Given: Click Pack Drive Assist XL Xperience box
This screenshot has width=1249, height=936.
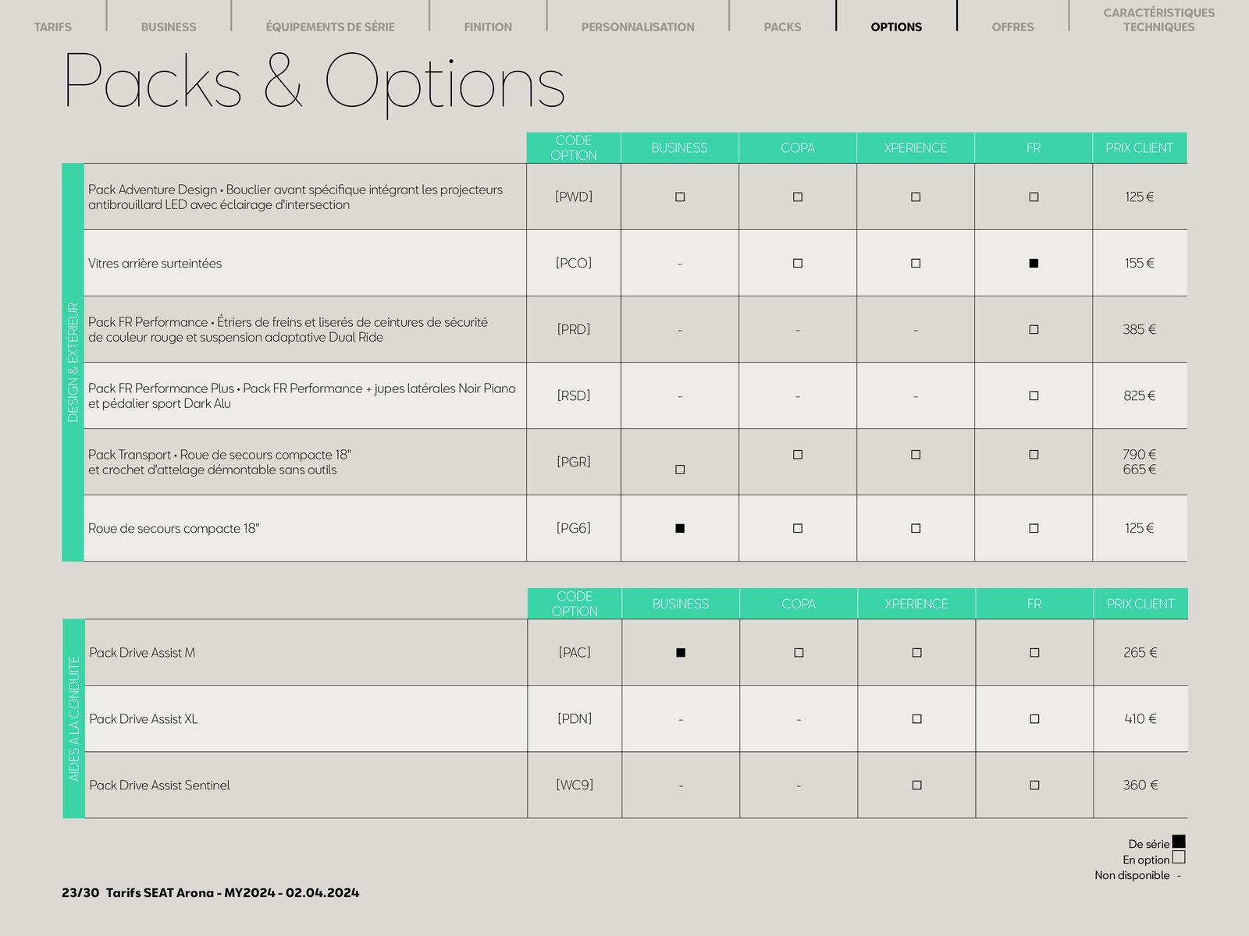Looking at the screenshot, I should click(x=916, y=719).
